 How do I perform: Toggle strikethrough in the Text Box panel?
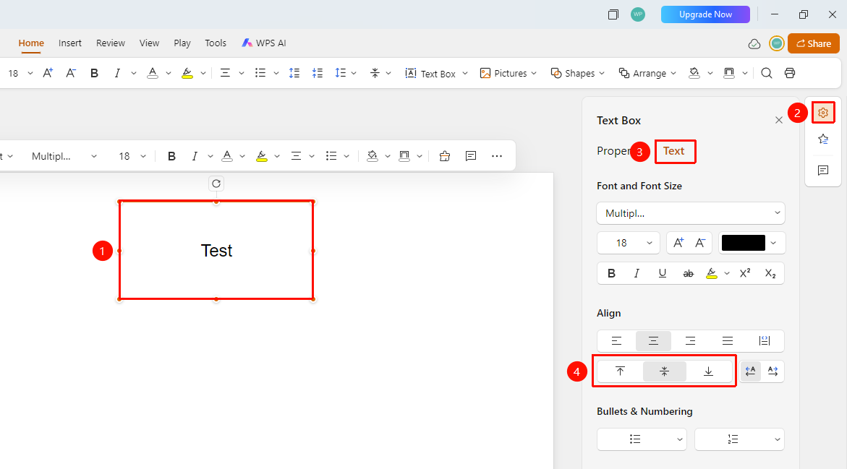(x=688, y=274)
